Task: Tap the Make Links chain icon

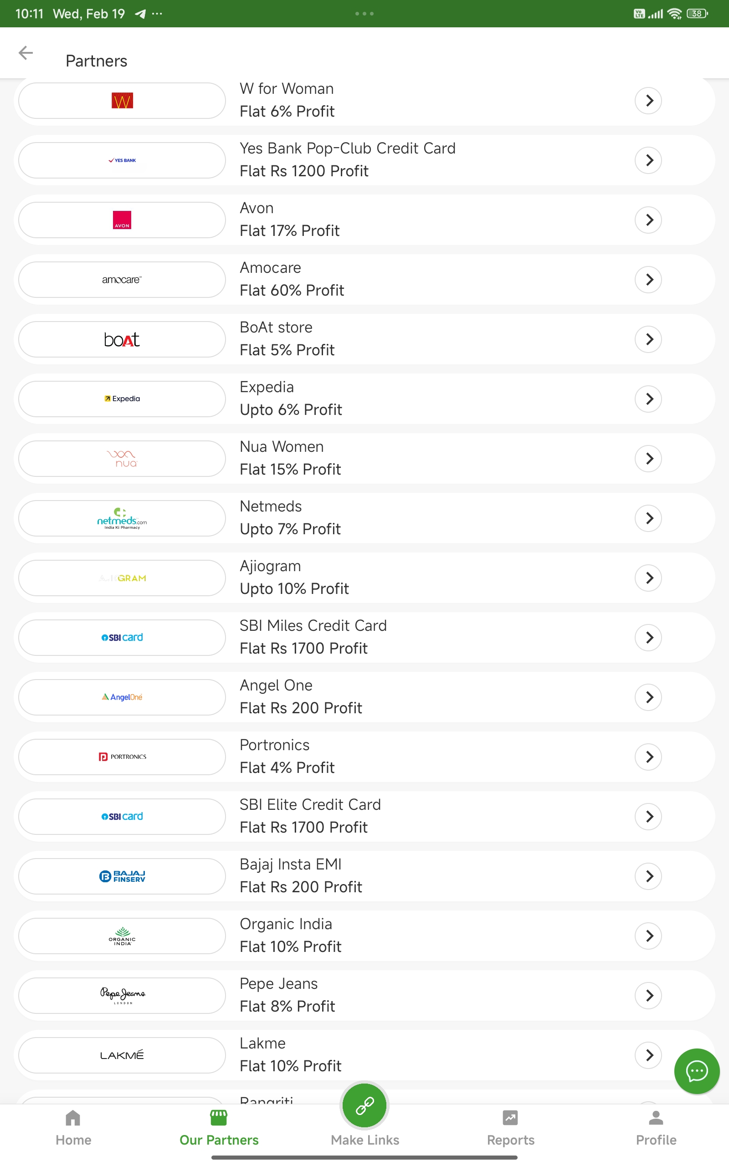Action: (364, 1105)
